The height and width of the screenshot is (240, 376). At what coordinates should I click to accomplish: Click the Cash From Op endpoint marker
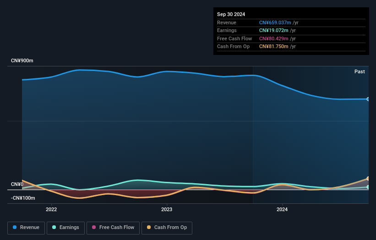[368, 178]
